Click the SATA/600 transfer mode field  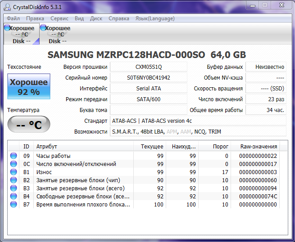149,99
